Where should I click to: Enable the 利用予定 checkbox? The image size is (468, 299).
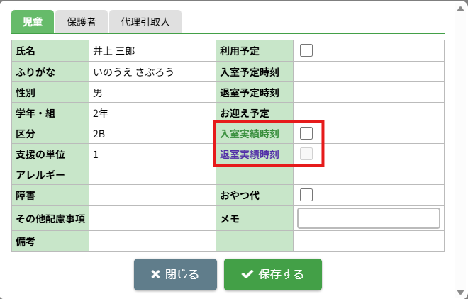(306, 51)
